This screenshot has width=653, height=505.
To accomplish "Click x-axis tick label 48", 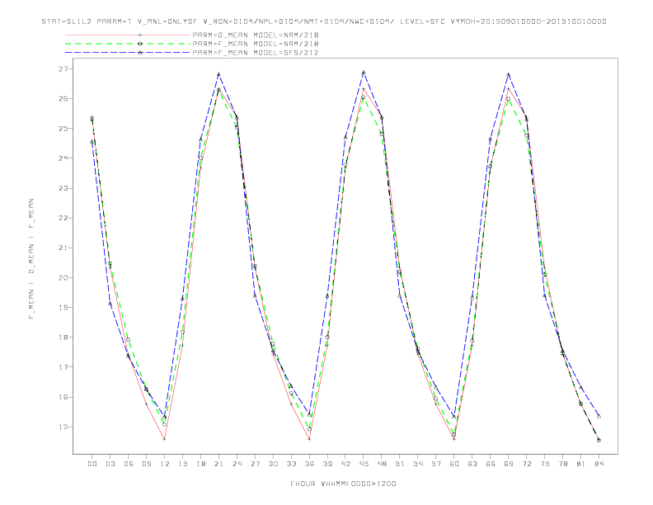I will tap(382, 464).
